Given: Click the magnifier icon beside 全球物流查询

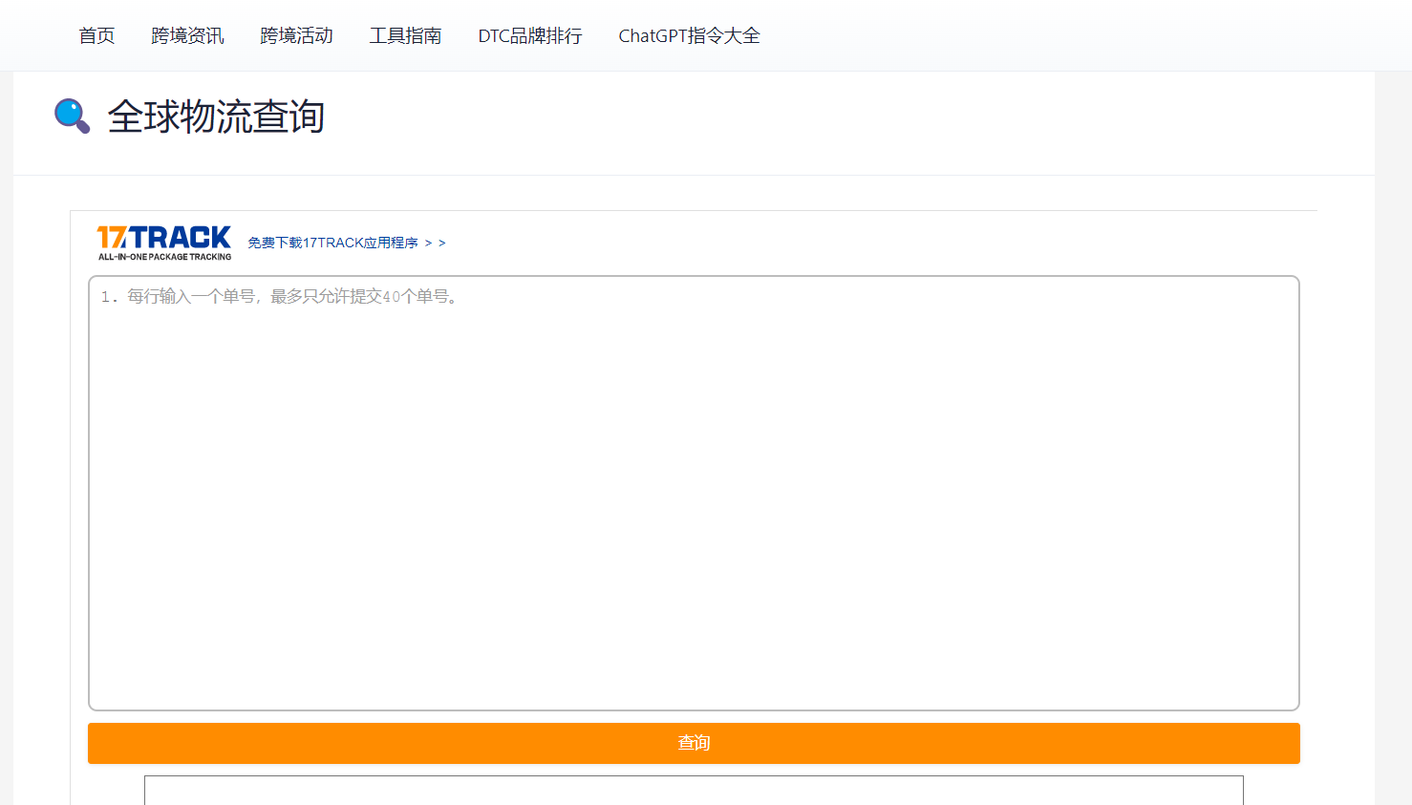Looking at the screenshot, I should pos(72,117).
